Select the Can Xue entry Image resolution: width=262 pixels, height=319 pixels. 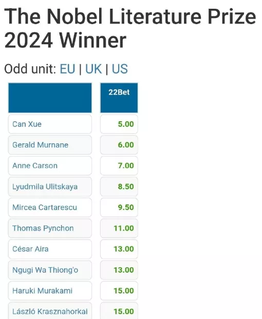pyautogui.click(x=50, y=124)
